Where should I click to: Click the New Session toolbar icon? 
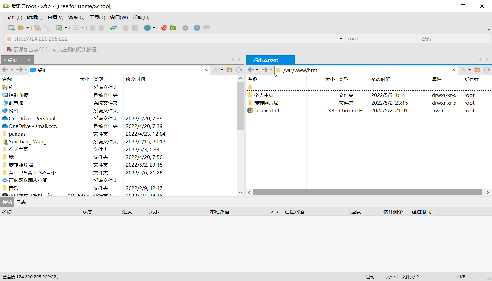tap(11, 28)
